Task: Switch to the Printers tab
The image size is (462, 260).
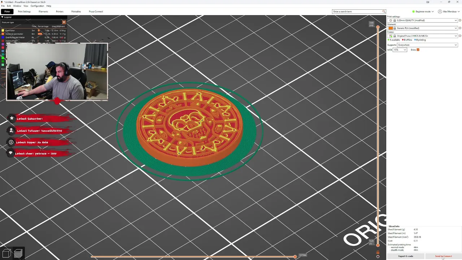Action: point(60,12)
